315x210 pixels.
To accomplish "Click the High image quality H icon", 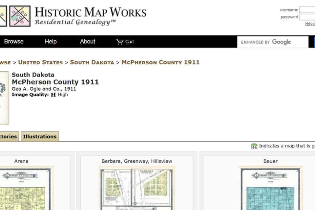I will pos(53,94).
